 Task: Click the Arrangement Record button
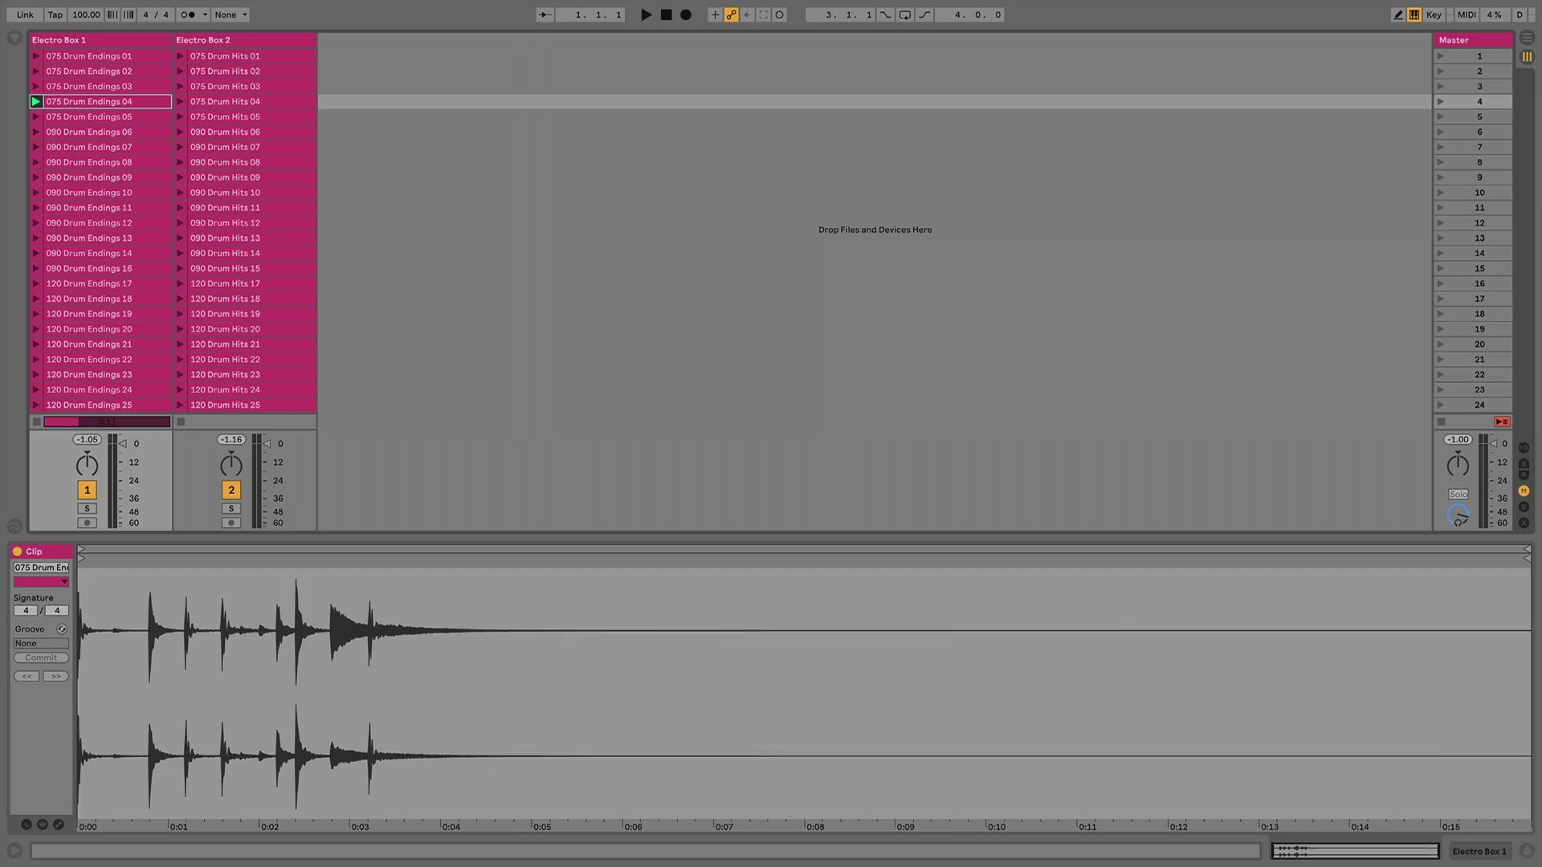(685, 14)
